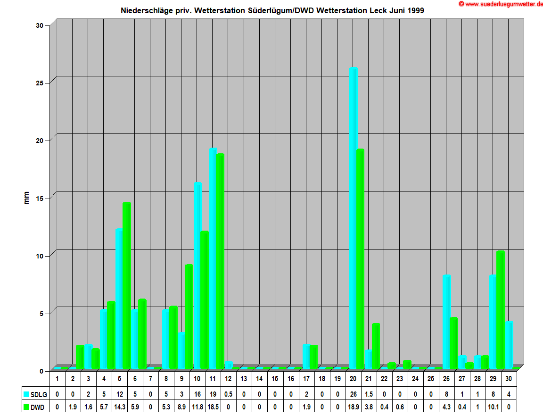Select the DWD row label
Screen dimensions: 543x416
click(x=39, y=406)
